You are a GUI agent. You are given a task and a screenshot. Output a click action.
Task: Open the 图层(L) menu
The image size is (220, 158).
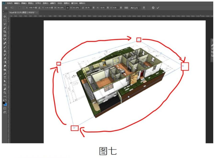coord(31,3)
